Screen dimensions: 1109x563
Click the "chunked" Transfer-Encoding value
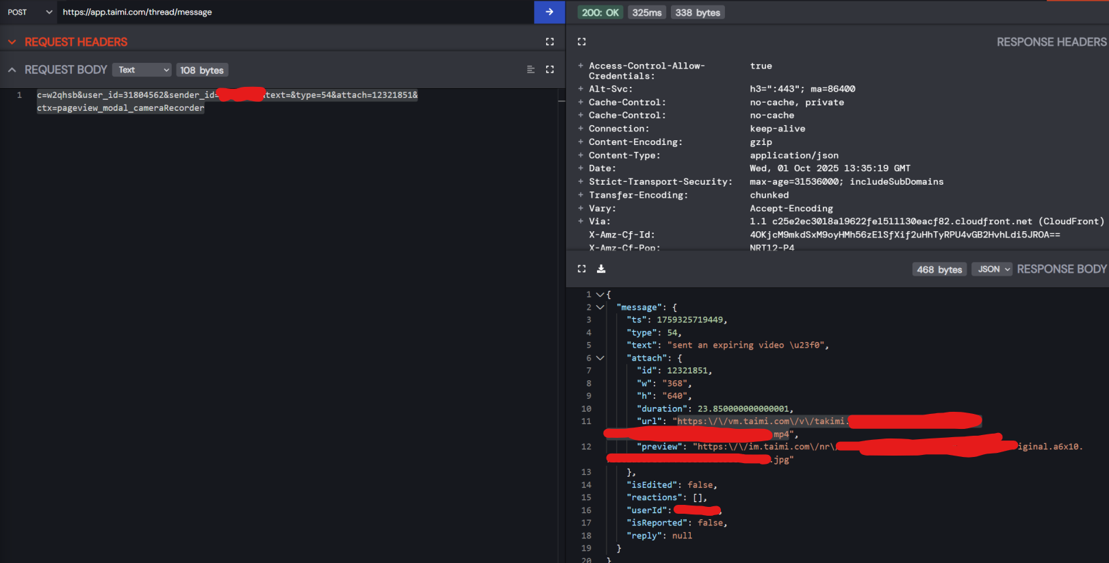click(x=769, y=195)
